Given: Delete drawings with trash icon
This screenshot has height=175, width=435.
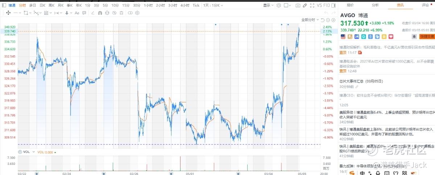Looking at the screenshot, I should [121, 13].
